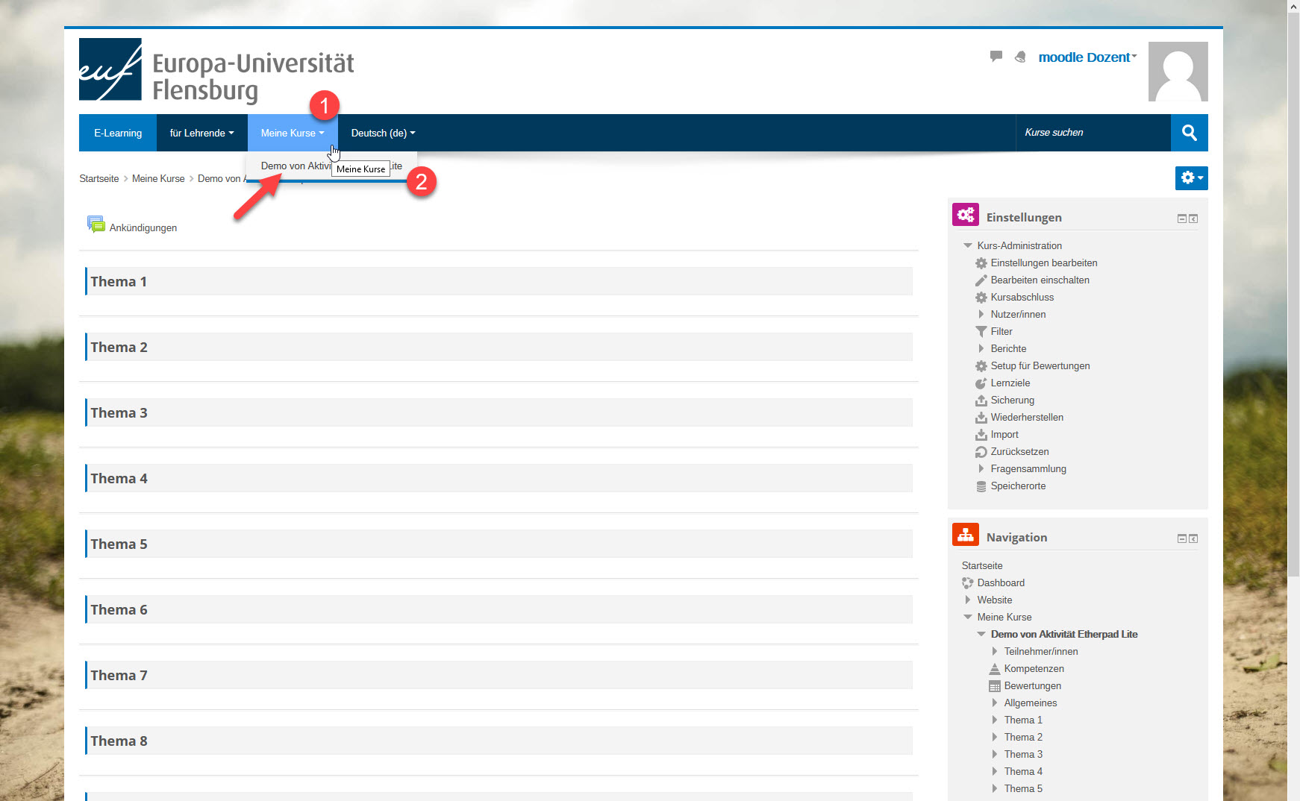Screen dimensions: 1300x801
Task: Click Bearbeiten einschalten link
Action: (x=1040, y=280)
